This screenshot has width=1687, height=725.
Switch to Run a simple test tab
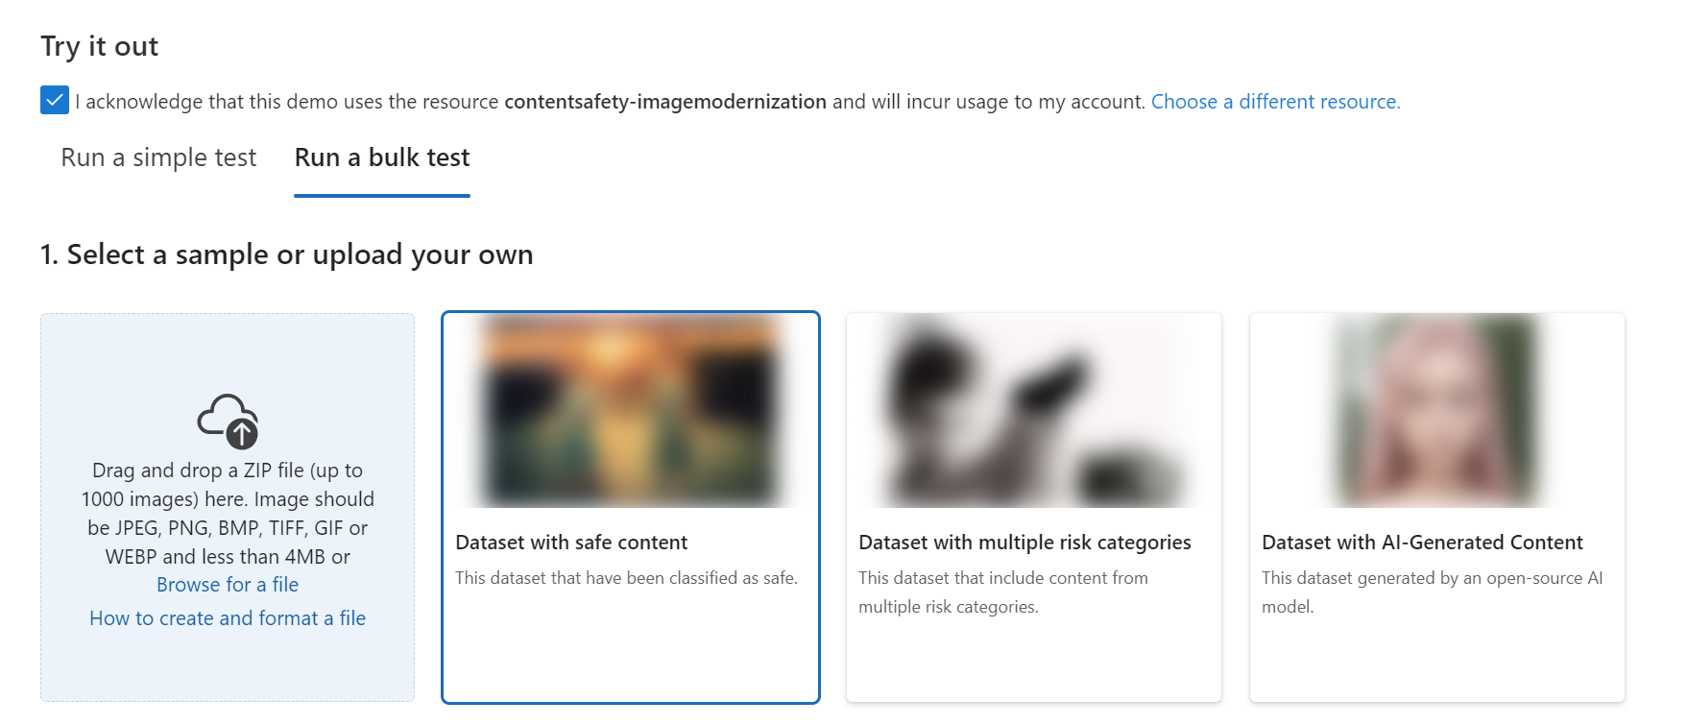coord(158,157)
